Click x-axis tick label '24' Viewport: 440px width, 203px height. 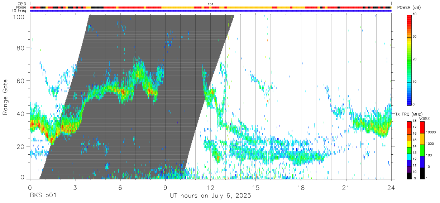pos(391,187)
